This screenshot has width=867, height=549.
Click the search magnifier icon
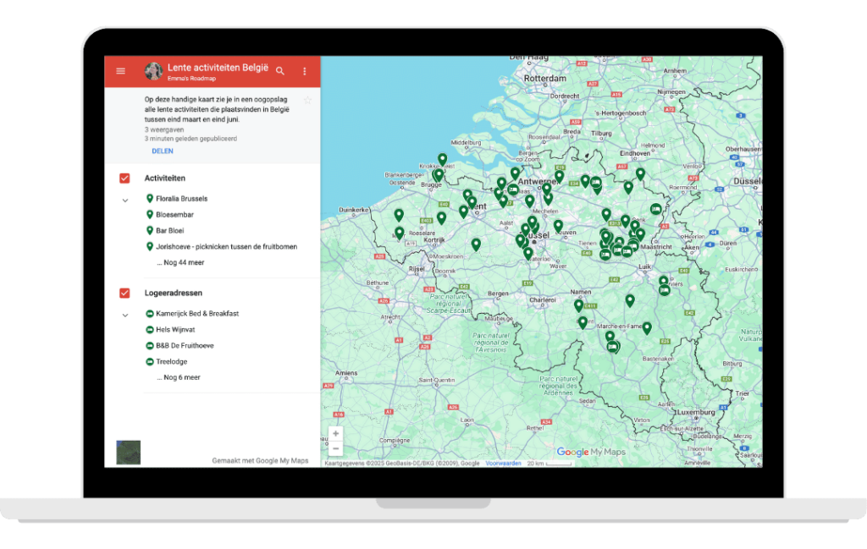tap(280, 71)
